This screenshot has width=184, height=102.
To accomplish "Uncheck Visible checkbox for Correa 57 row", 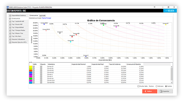I will [x=34, y=67].
